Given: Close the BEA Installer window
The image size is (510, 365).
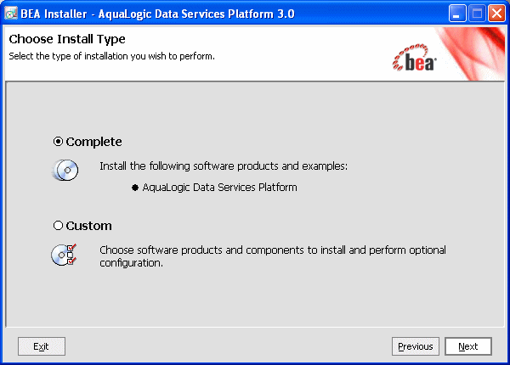Looking at the screenshot, I should 496,14.
